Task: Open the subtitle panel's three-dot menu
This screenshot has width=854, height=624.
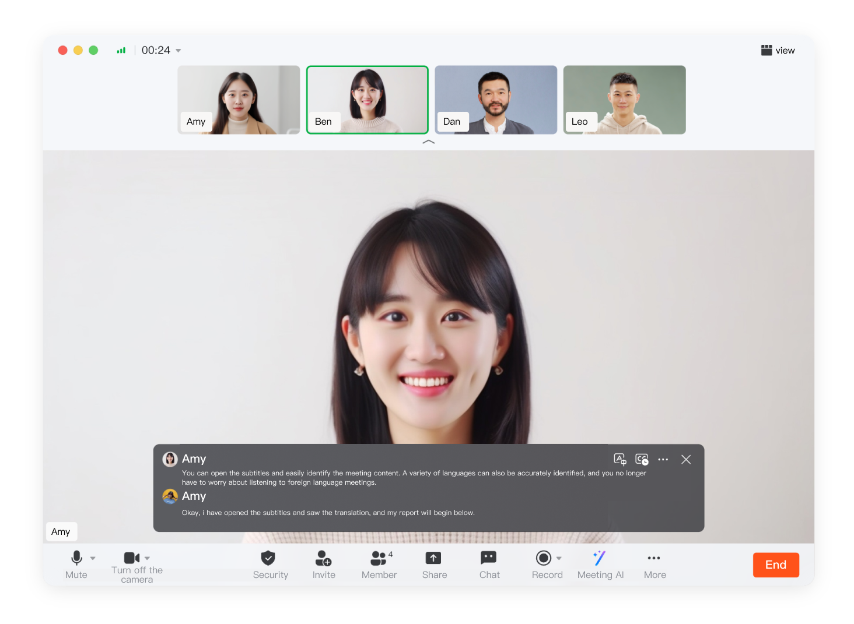Action: [663, 460]
